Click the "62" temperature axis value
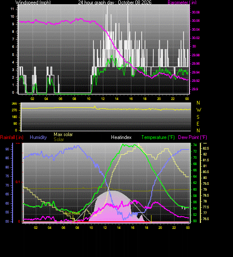This screenshot has height=257, width=233. click(195, 183)
